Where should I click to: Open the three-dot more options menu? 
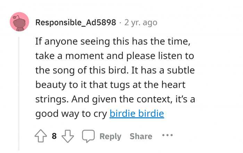point(167,135)
